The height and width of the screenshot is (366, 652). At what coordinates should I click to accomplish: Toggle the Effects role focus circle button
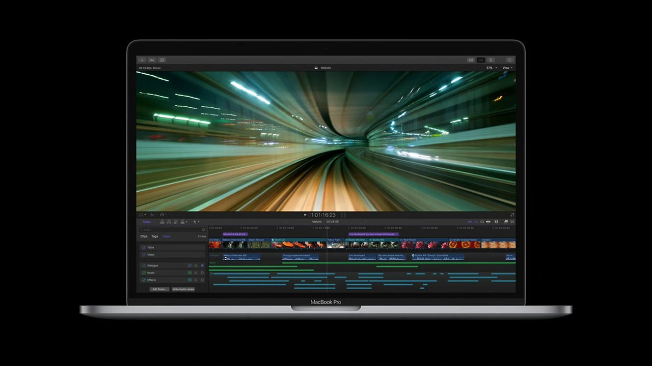(x=202, y=280)
